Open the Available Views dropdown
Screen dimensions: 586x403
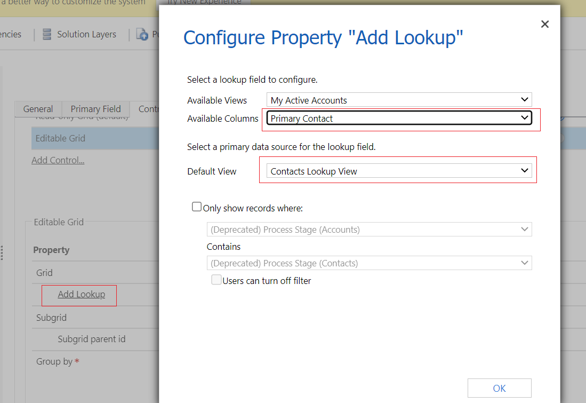click(399, 100)
